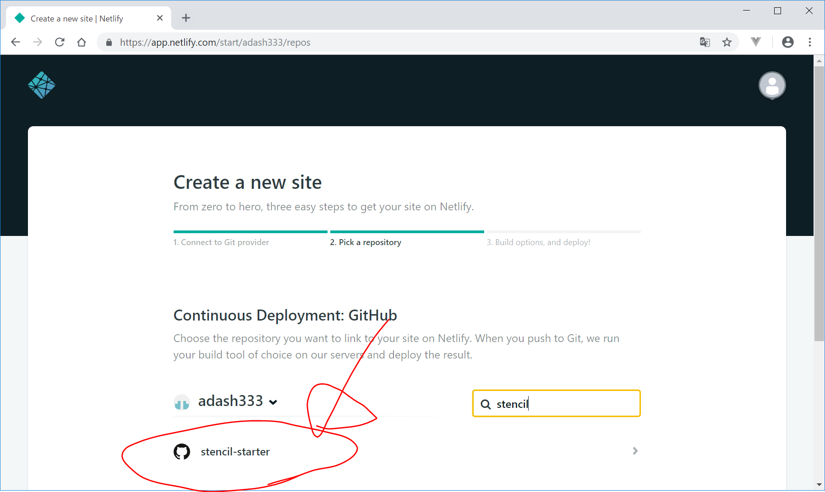Close the Create a new site tab
This screenshot has height=492, width=825.
tap(160, 18)
